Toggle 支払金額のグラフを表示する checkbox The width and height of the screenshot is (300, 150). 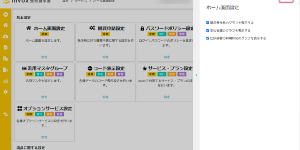(207, 30)
